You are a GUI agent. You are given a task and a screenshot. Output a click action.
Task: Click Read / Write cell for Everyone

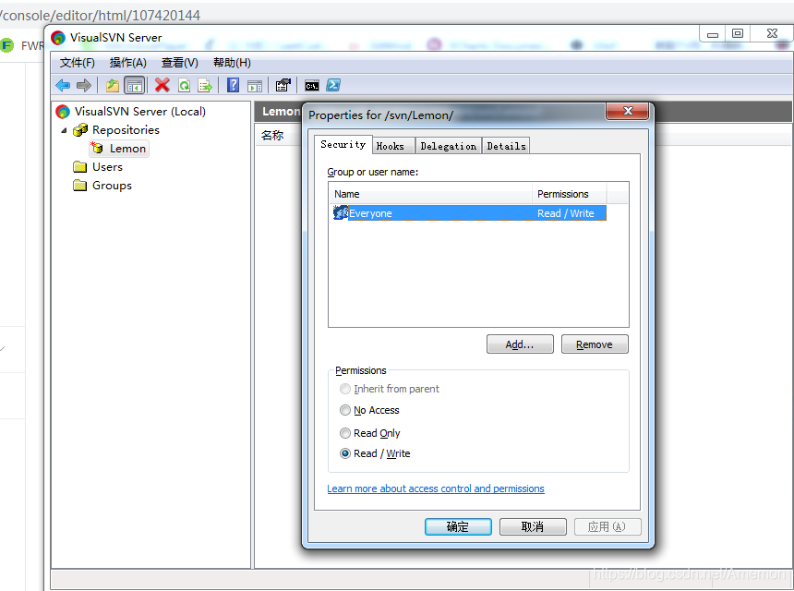566,213
